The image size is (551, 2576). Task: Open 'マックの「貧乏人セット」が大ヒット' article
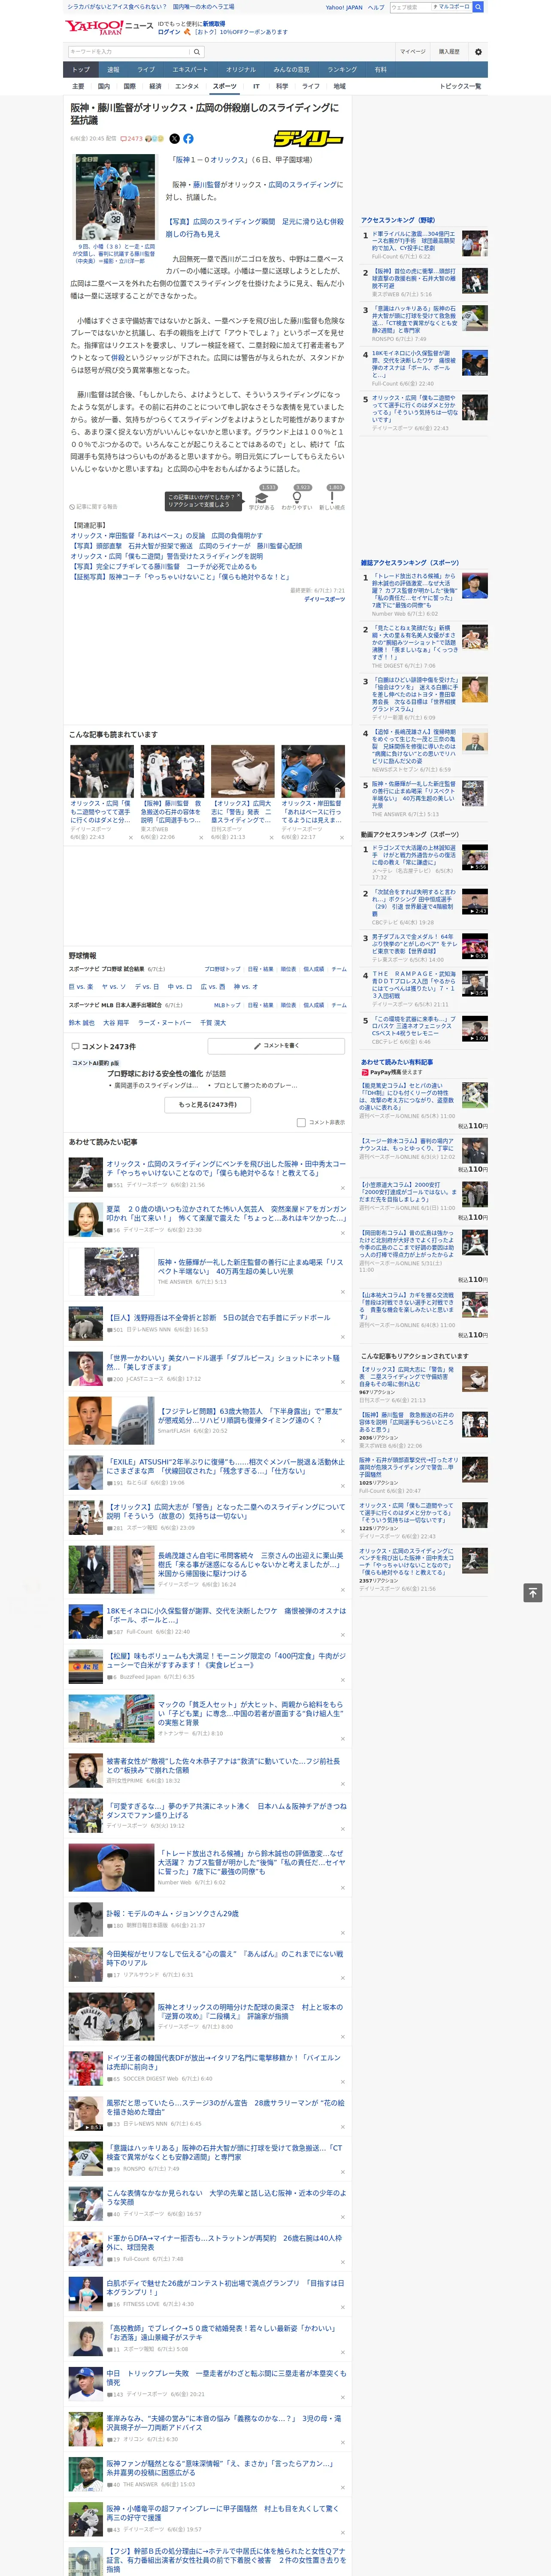click(250, 1713)
